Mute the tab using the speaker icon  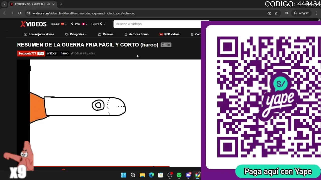[x=48, y=4]
